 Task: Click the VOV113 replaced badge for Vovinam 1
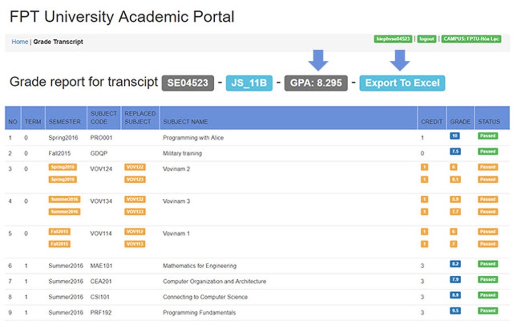(x=134, y=244)
